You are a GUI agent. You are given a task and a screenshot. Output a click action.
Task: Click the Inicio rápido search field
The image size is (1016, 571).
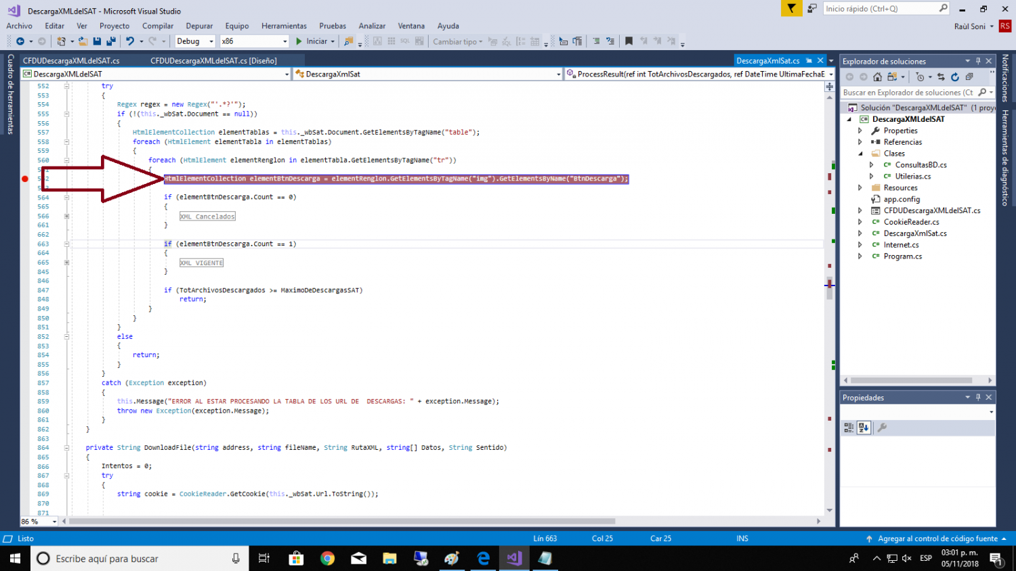[x=886, y=9]
